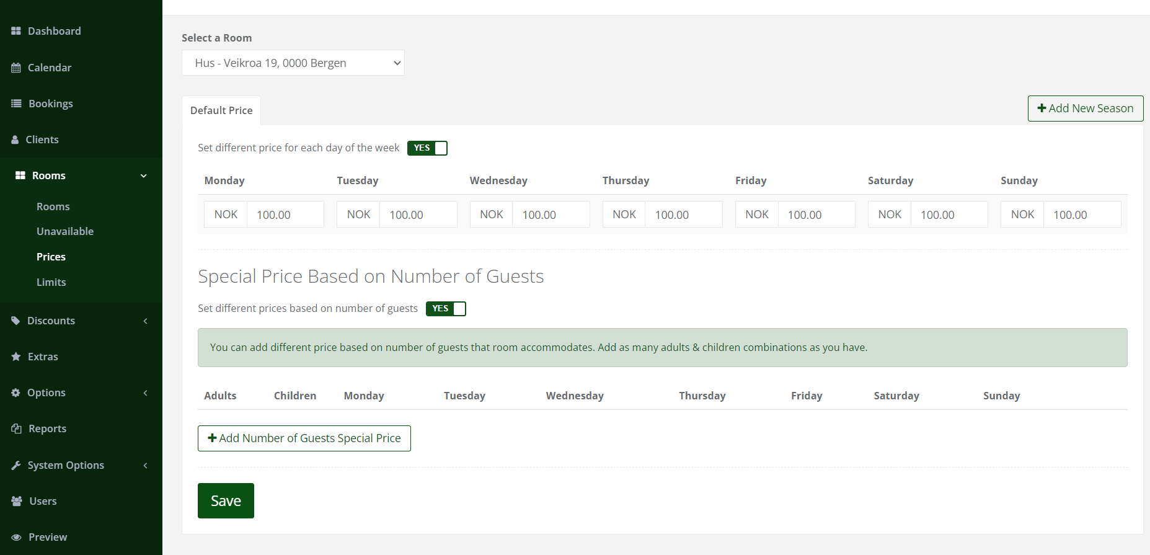This screenshot has width=1150, height=555.
Task: Click the Bookings list icon
Action: (x=16, y=104)
